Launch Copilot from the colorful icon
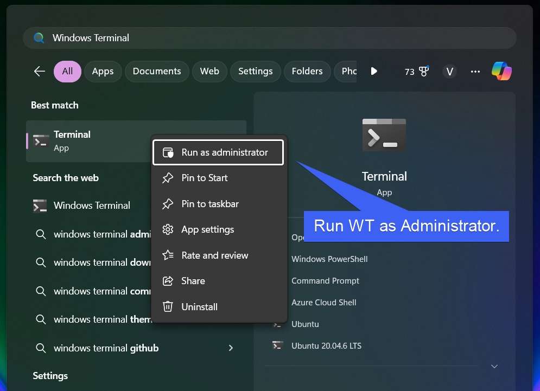The width and height of the screenshot is (540, 391). (502, 71)
